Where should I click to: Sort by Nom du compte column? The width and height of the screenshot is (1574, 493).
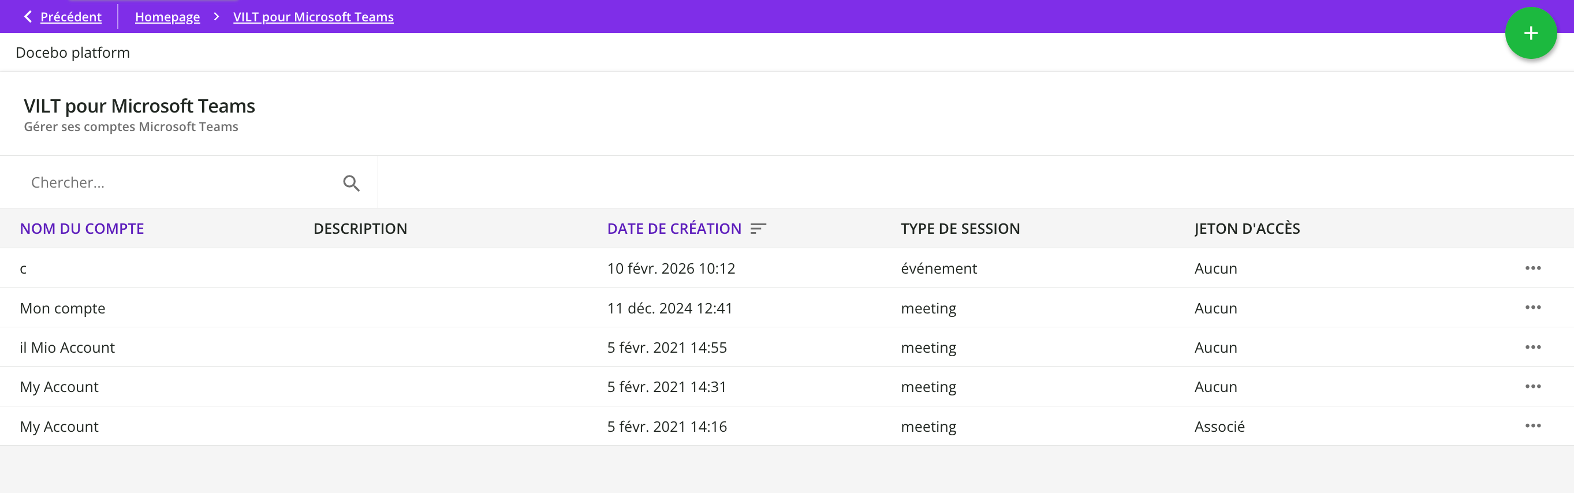82,229
